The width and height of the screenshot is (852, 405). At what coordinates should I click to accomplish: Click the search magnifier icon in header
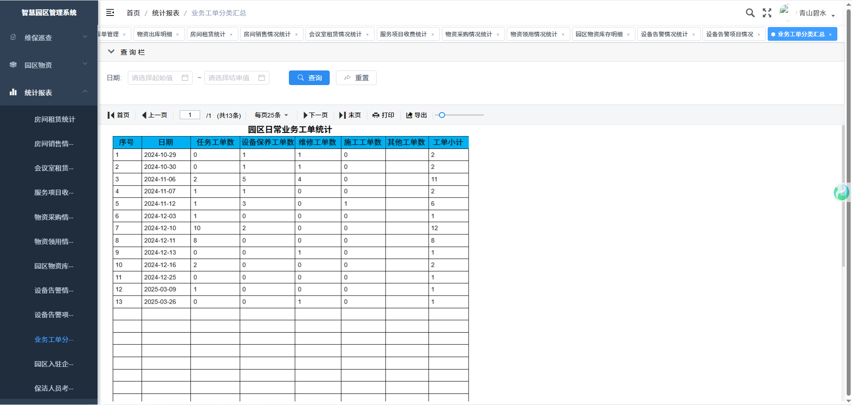click(x=750, y=13)
